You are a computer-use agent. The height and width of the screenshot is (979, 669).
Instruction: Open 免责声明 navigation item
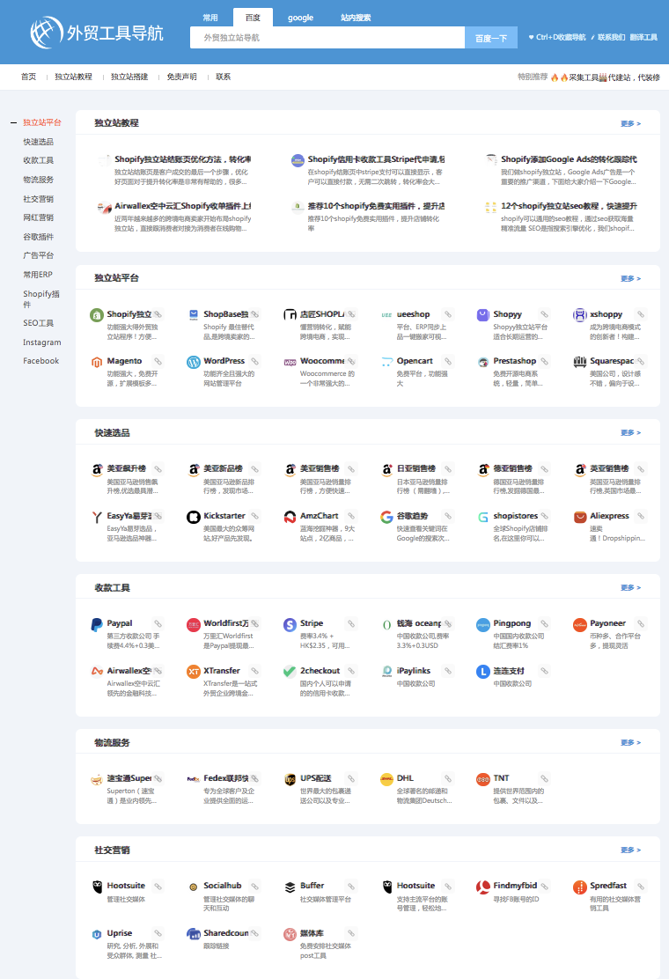tap(181, 77)
